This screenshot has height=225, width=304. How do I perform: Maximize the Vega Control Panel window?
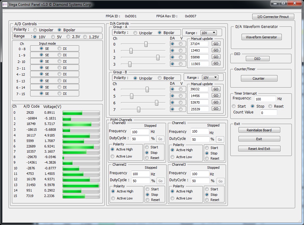pos(284,3)
